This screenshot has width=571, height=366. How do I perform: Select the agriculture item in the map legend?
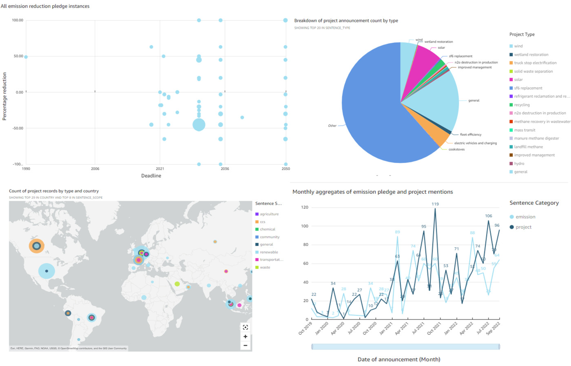pyautogui.click(x=269, y=214)
